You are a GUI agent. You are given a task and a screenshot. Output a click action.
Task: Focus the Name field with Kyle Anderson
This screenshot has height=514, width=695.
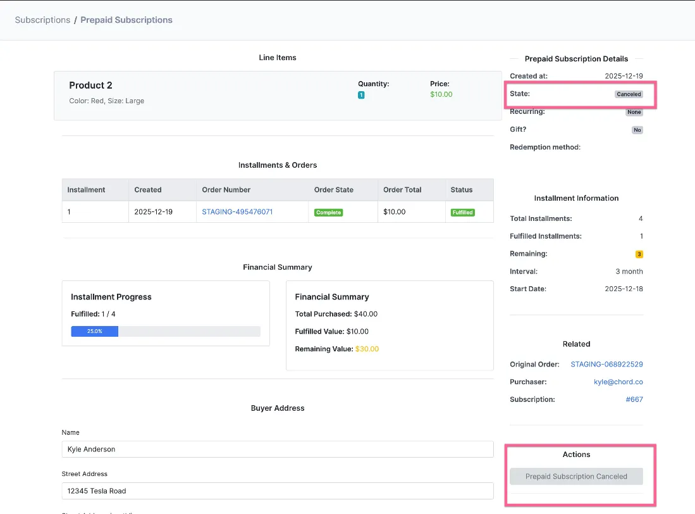(x=278, y=449)
